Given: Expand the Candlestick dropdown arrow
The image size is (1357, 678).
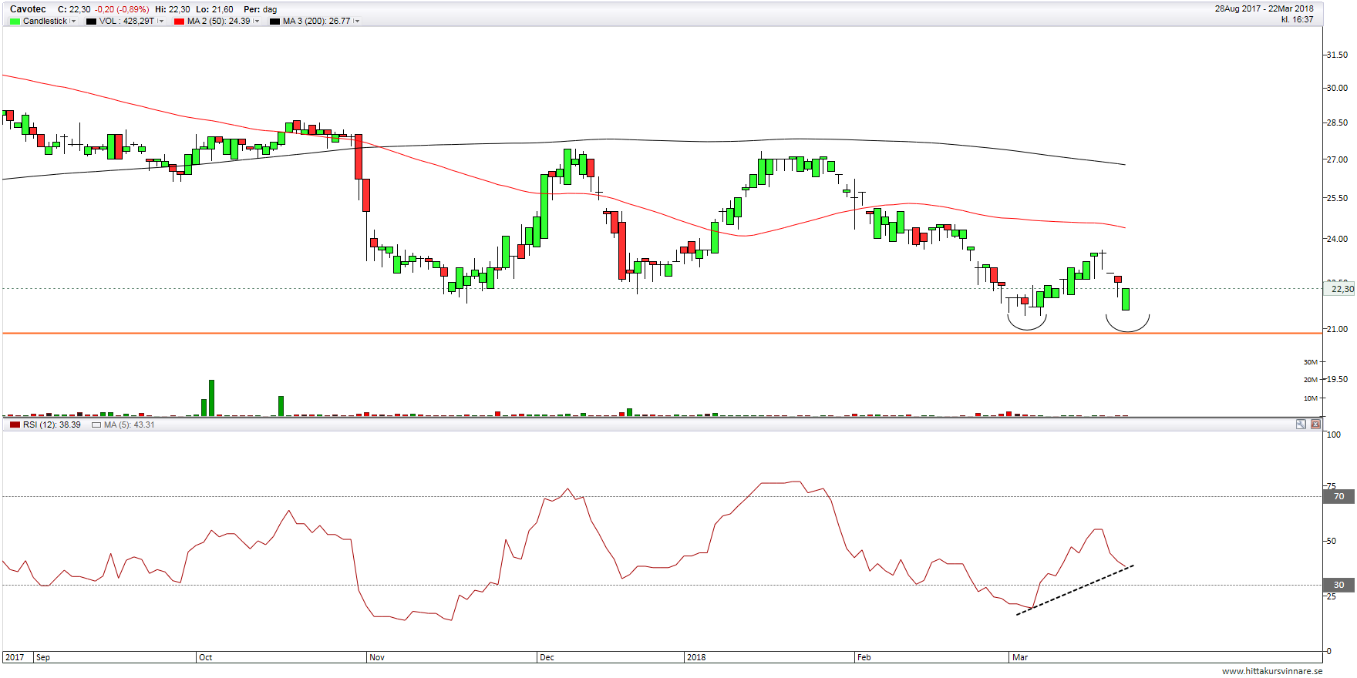Looking at the screenshot, I should (74, 22).
